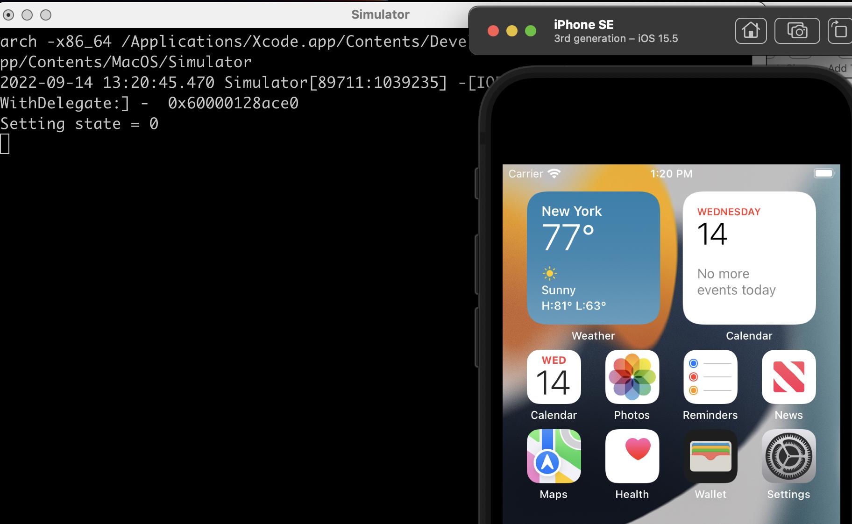This screenshot has height=524, width=852.
Task: Open the iOS Settings app
Action: point(789,456)
